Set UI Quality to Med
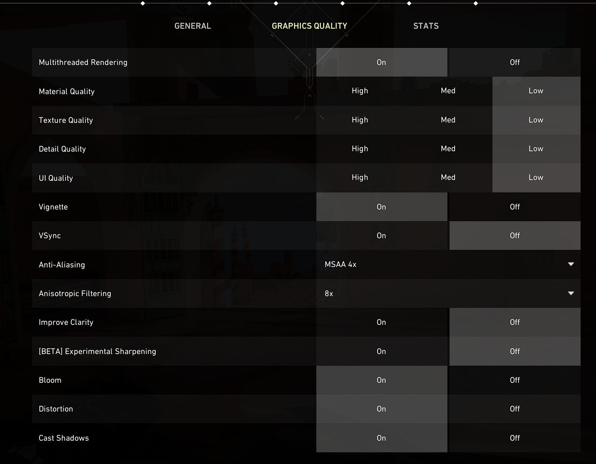596x464 pixels. (448, 177)
